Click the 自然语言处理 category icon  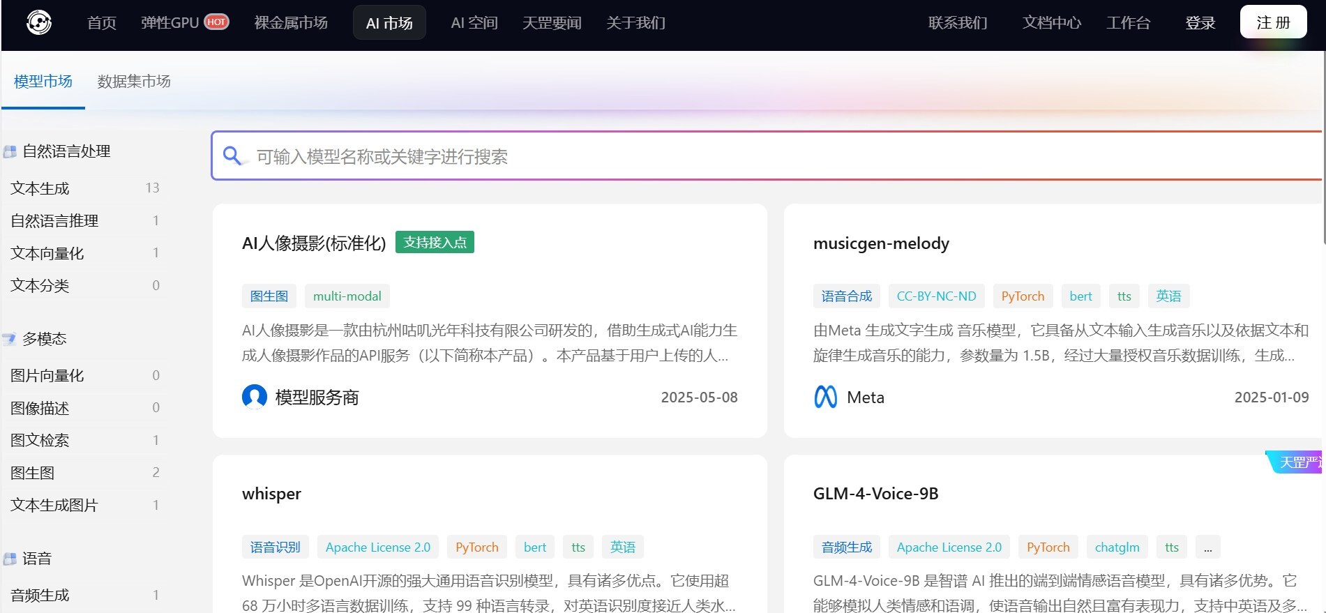10,151
